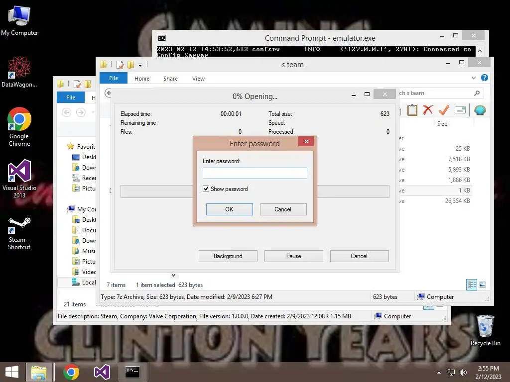This screenshot has height=382, width=510.
Task: Click the network icon in the system tray
Action: pyautogui.click(x=451, y=373)
